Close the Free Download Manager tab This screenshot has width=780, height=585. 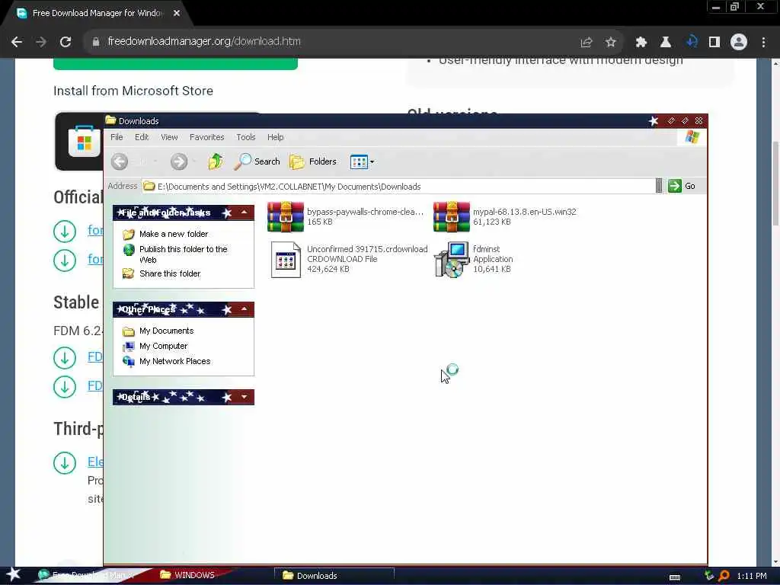177,14
